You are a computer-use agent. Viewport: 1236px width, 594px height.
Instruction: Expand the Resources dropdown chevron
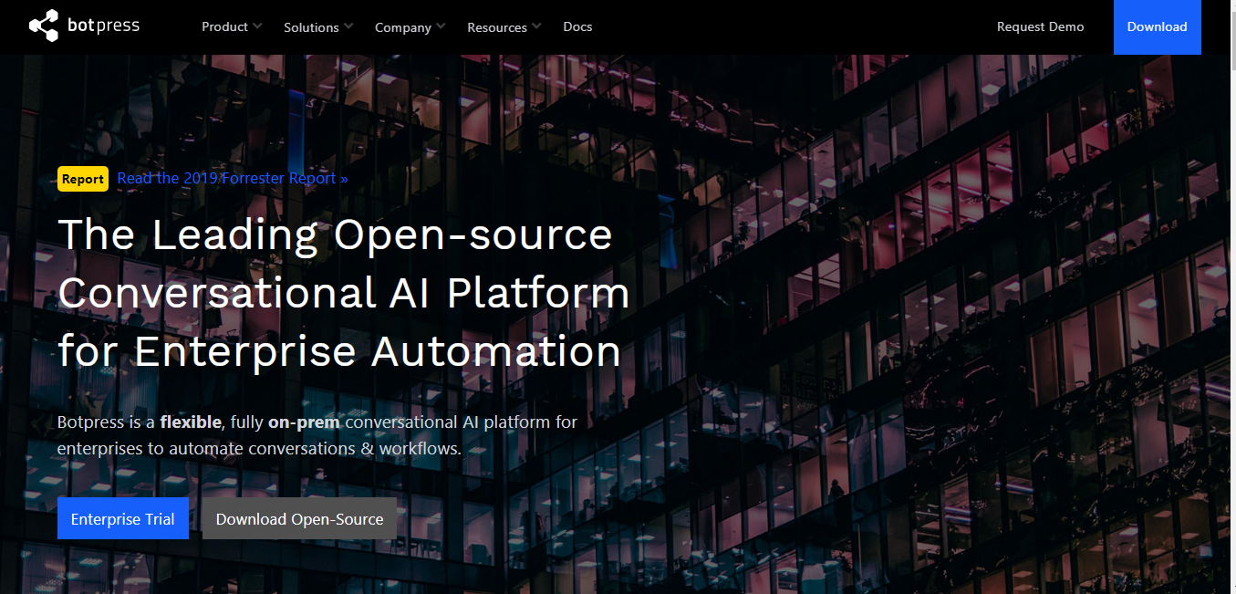coord(537,25)
